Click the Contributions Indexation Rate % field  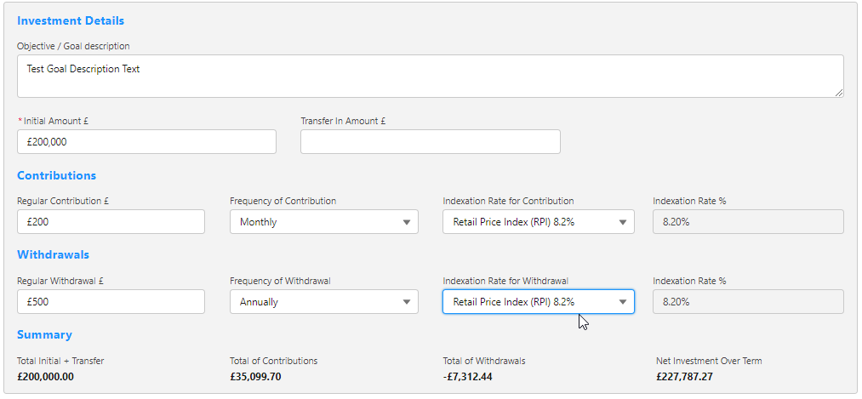coord(748,222)
